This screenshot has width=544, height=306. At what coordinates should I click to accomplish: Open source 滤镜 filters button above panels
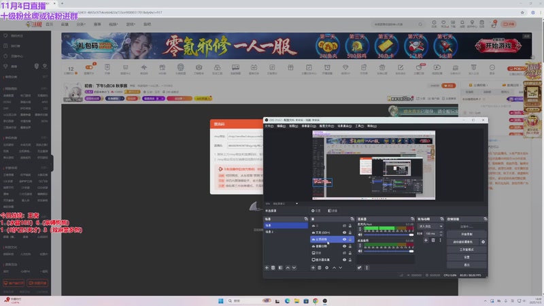333,211
